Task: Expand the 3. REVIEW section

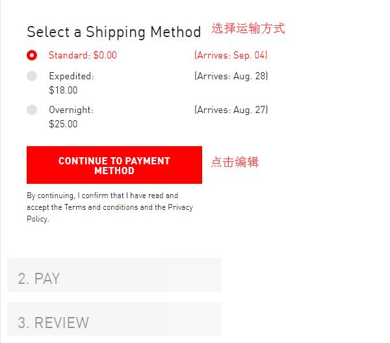Action: coord(114,319)
